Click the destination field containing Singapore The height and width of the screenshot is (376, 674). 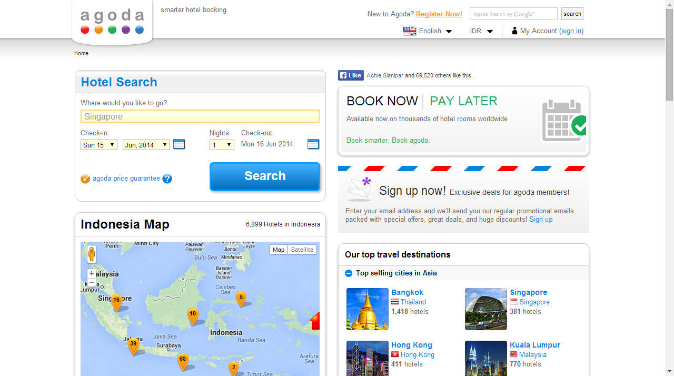pos(200,116)
